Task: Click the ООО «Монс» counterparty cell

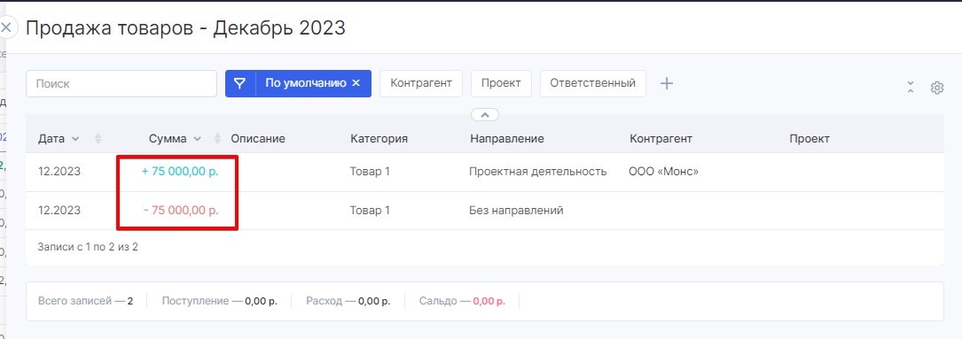Action: tap(664, 173)
